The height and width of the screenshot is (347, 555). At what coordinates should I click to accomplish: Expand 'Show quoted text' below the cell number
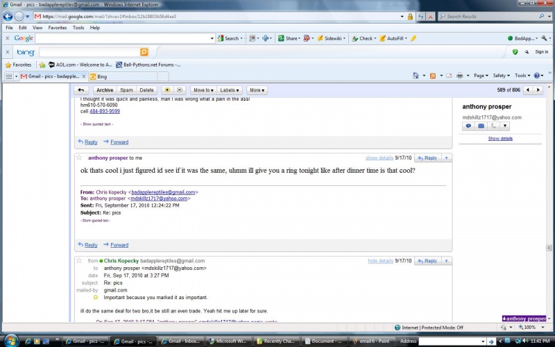point(96,124)
